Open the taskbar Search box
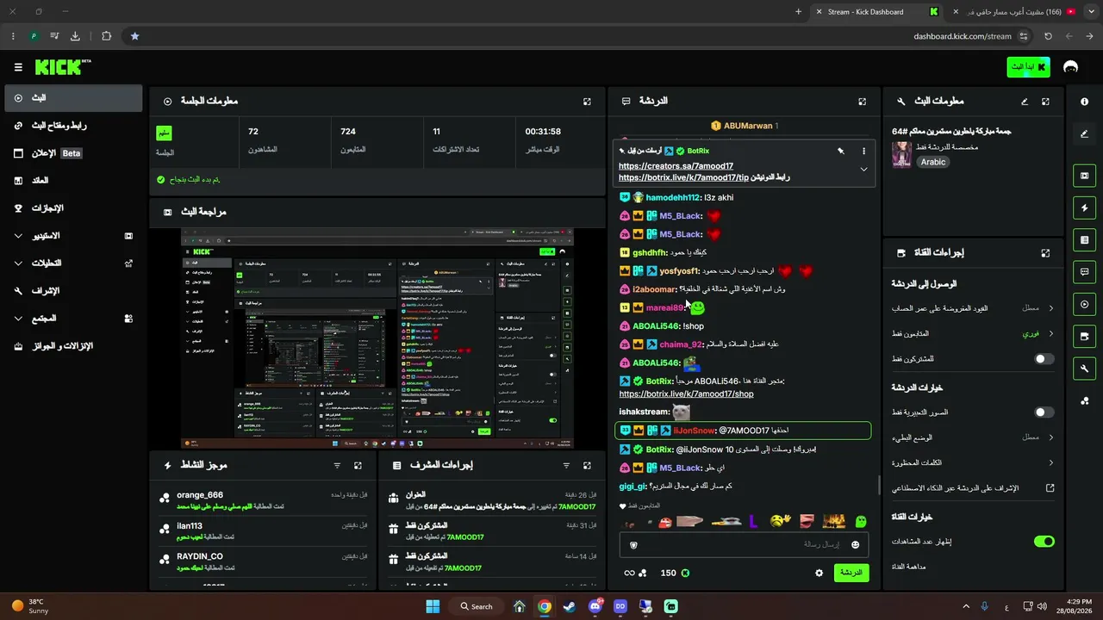This screenshot has height=620, width=1103. click(x=477, y=606)
